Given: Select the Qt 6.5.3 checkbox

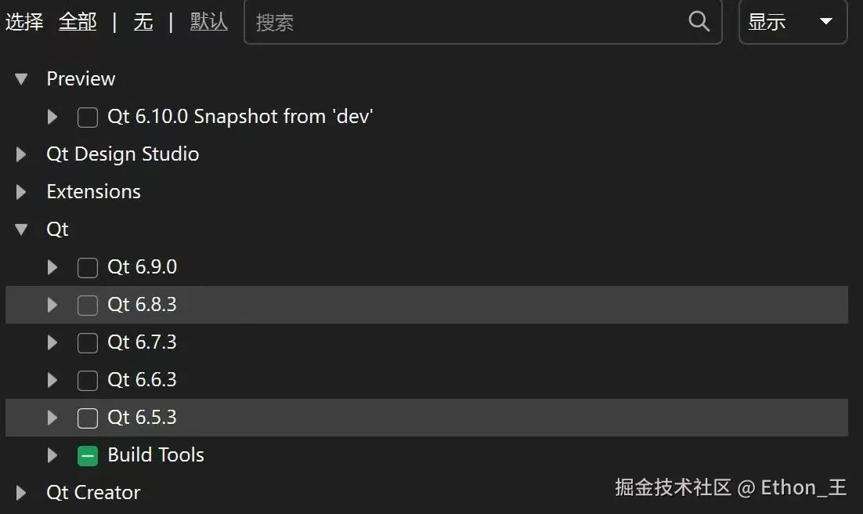Looking at the screenshot, I should point(88,418).
